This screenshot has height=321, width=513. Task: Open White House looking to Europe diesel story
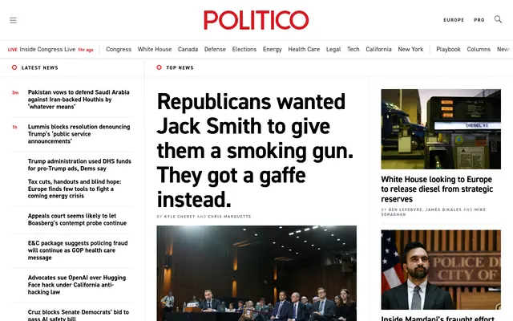(437, 189)
